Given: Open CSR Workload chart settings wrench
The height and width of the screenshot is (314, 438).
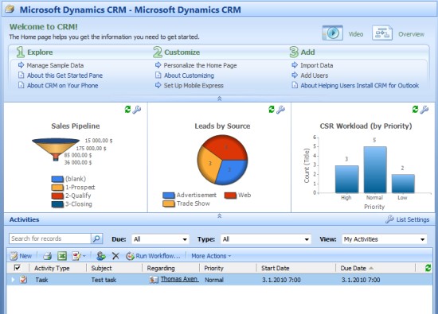Looking at the screenshot, I should pos(424,110).
